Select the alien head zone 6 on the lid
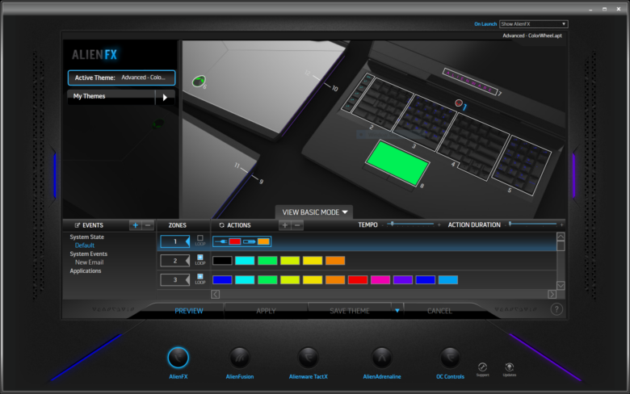Screen dimensions: 630x394 (x=198, y=81)
